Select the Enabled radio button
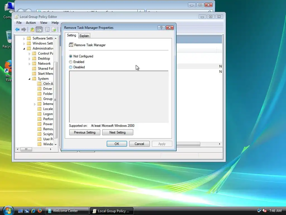This screenshot has height=215, width=286. coord(71,62)
